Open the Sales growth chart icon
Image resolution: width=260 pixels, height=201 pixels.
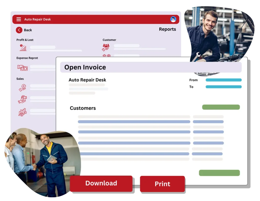22,112
